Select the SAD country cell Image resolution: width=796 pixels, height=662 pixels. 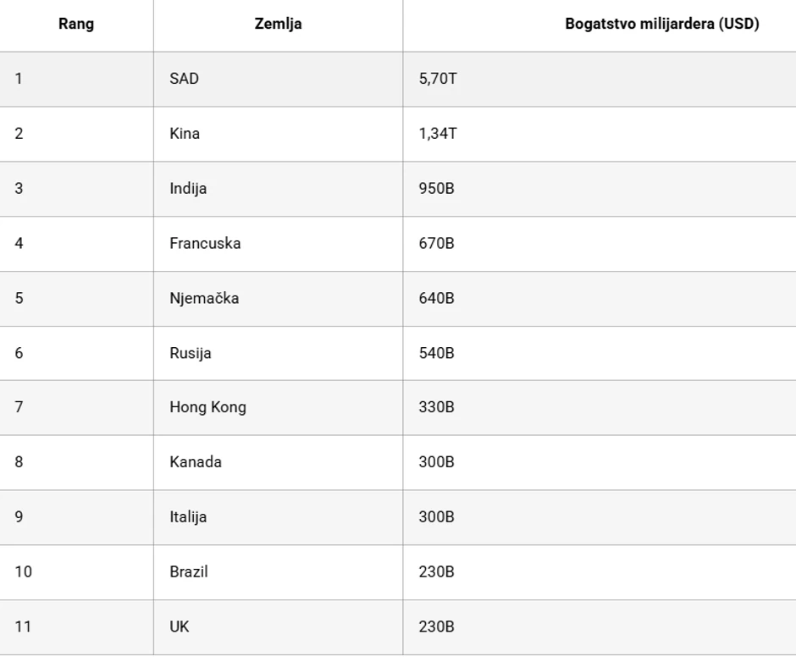pos(184,80)
